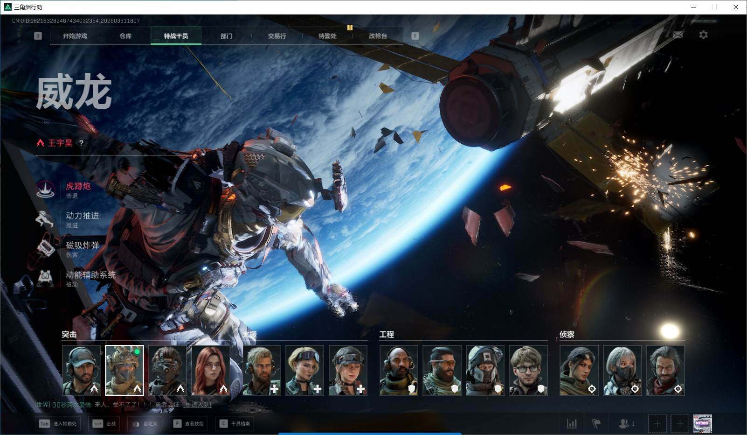Open the bar-chart statistics icon

(x=572, y=424)
